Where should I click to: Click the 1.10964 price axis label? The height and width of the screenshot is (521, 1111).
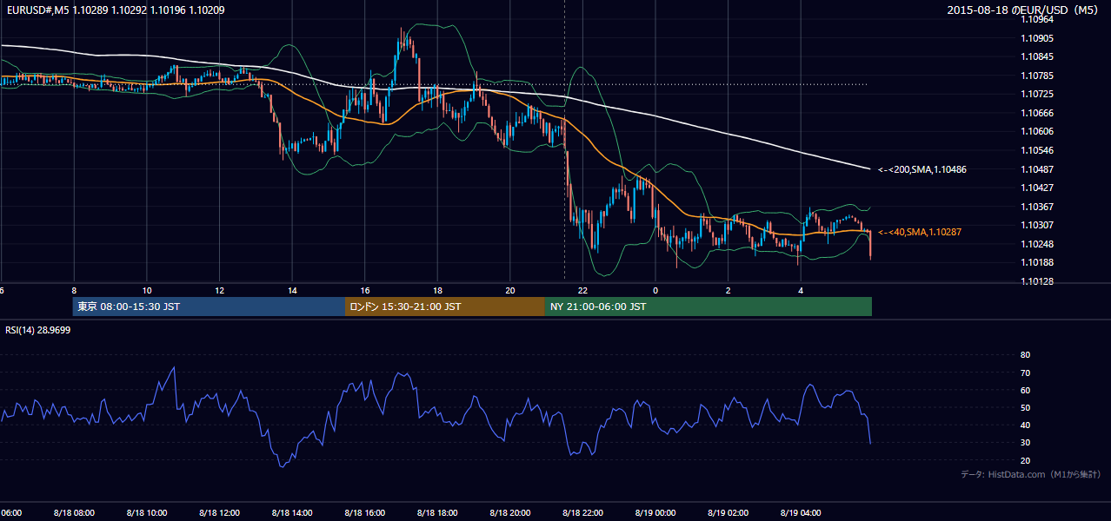click(x=1036, y=19)
